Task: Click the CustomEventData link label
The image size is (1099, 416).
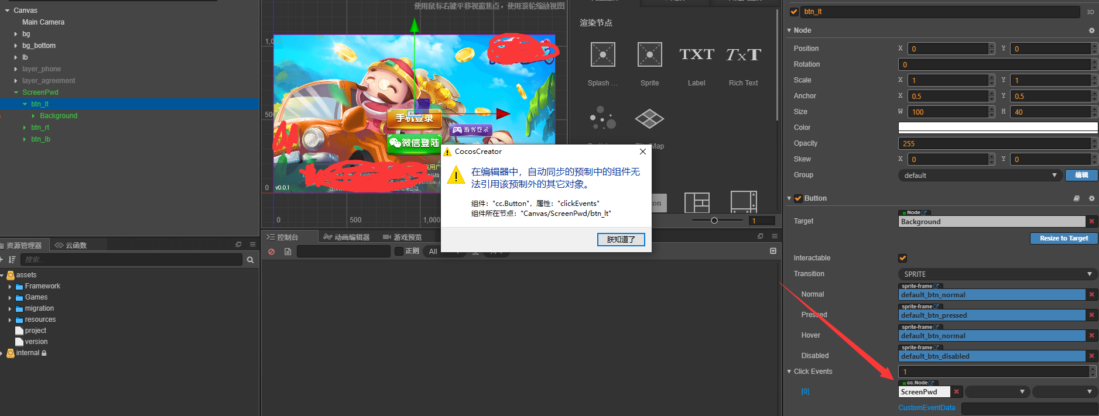Action: 926,408
